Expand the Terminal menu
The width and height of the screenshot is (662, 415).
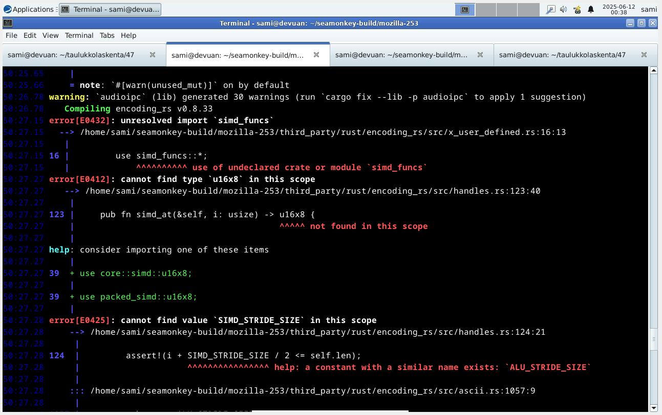[79, 35]
